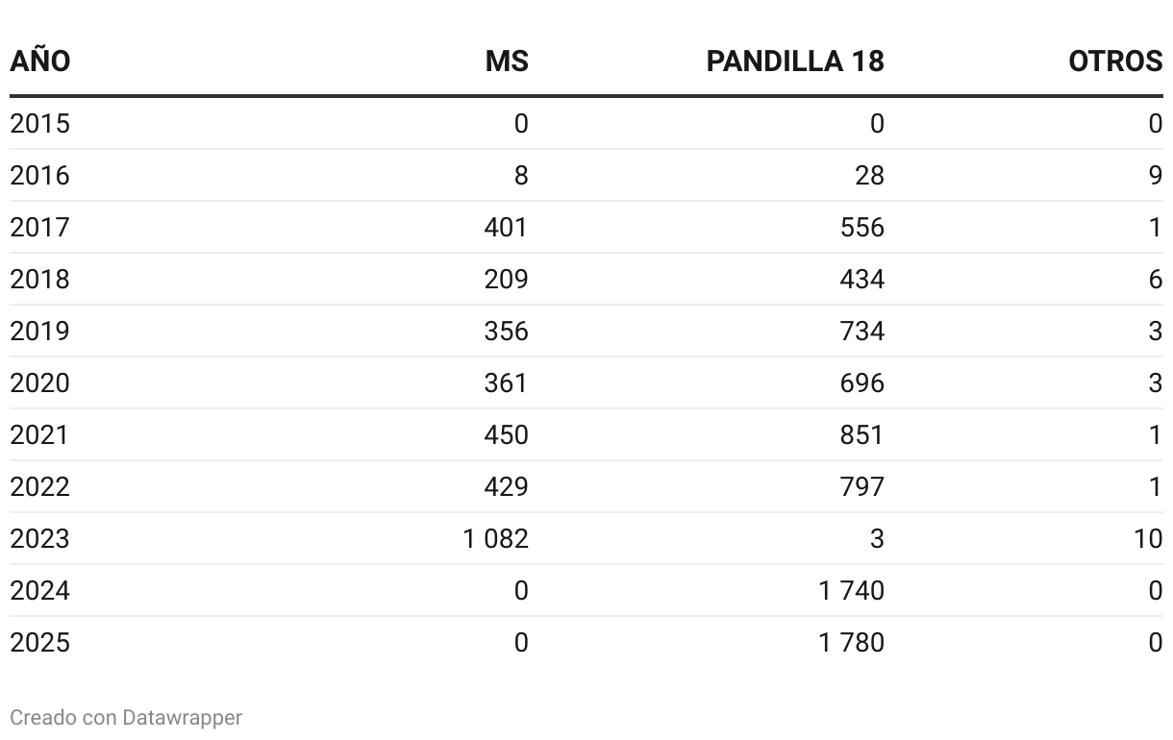
Task: Click the PANDILLA 18 column header
Action: [x=795, y=61]
